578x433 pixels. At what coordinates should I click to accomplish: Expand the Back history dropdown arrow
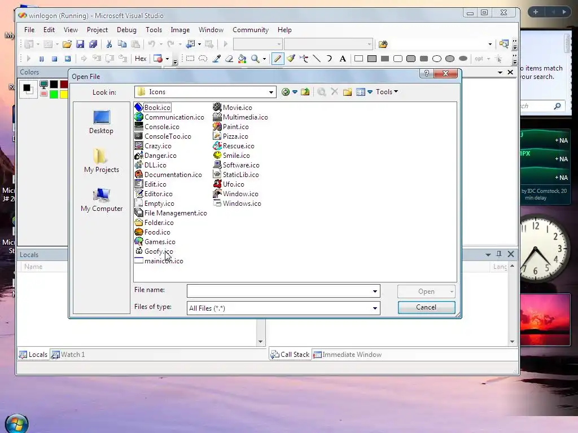(295, 92)
